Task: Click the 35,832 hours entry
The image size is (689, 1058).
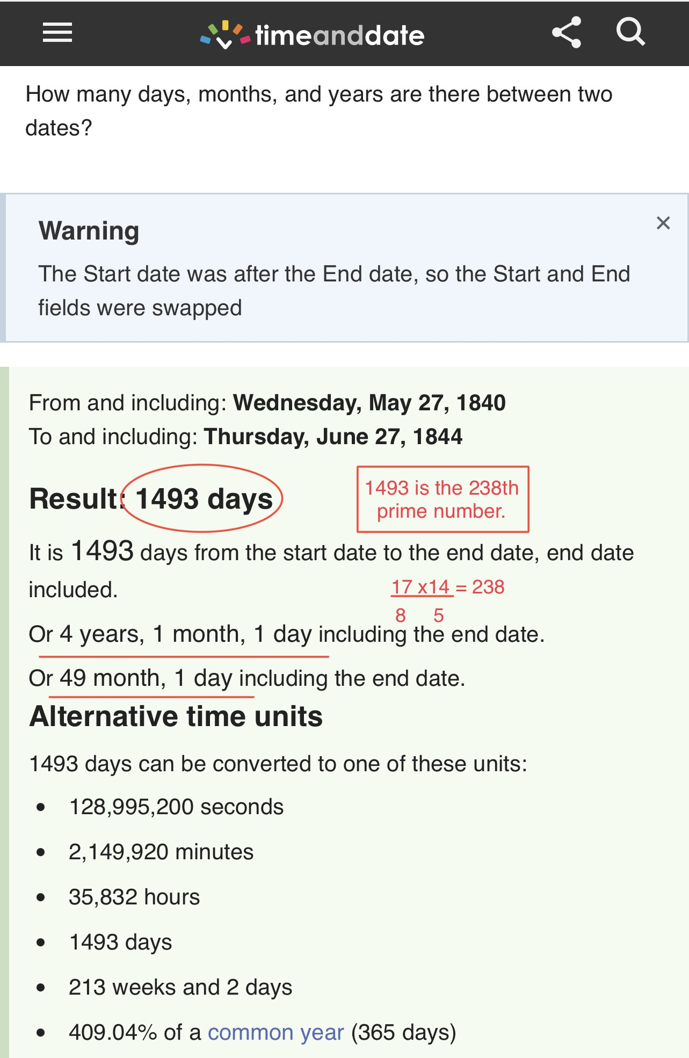Action: pos(134,897)
